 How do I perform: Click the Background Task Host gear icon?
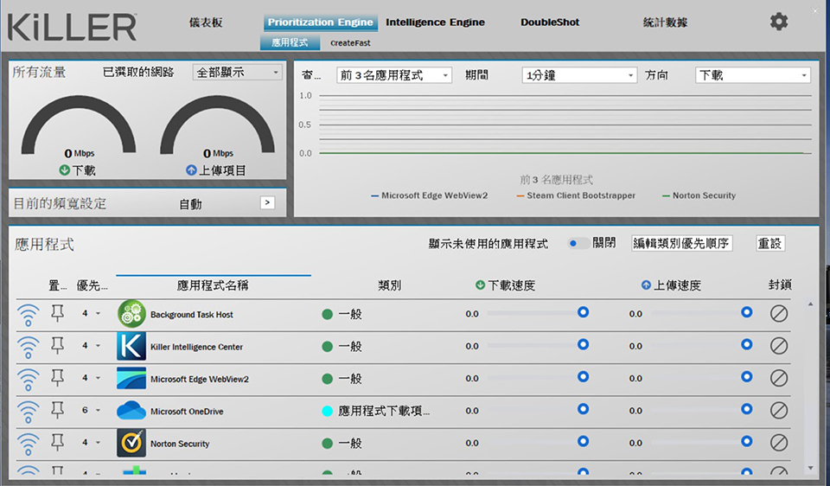(131, 314)
